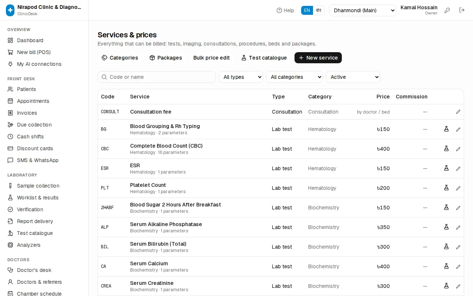Open Test catalogue button above filters
The image size is (473, 296).
pyautogui.click(x=264, y=58)
